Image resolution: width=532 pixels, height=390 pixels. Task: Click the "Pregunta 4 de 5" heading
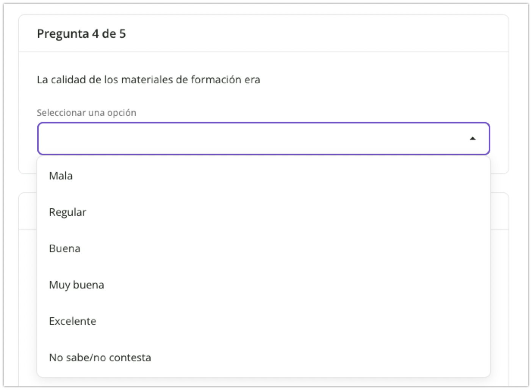81,34
